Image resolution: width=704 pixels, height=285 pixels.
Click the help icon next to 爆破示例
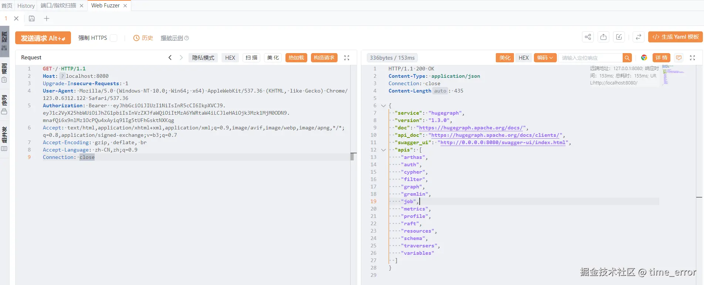tap(187, 38)
